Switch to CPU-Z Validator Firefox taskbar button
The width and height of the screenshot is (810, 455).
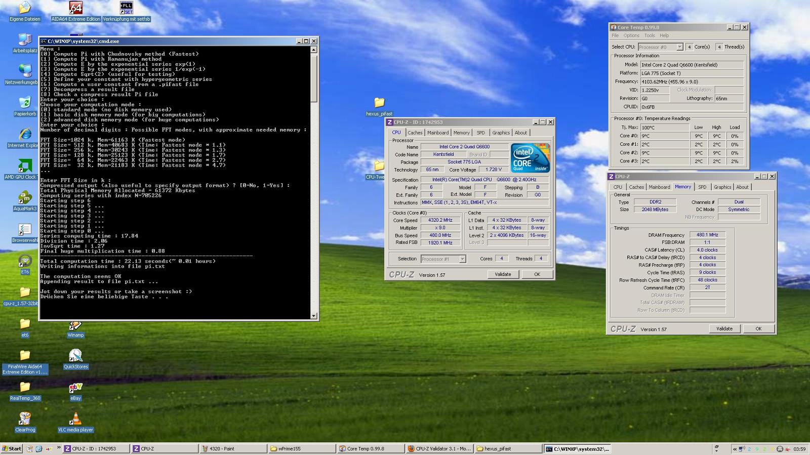pyautogui.click(x=439, y=448)
